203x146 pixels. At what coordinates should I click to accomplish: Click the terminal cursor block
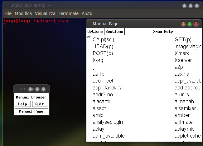pos(4,26)
